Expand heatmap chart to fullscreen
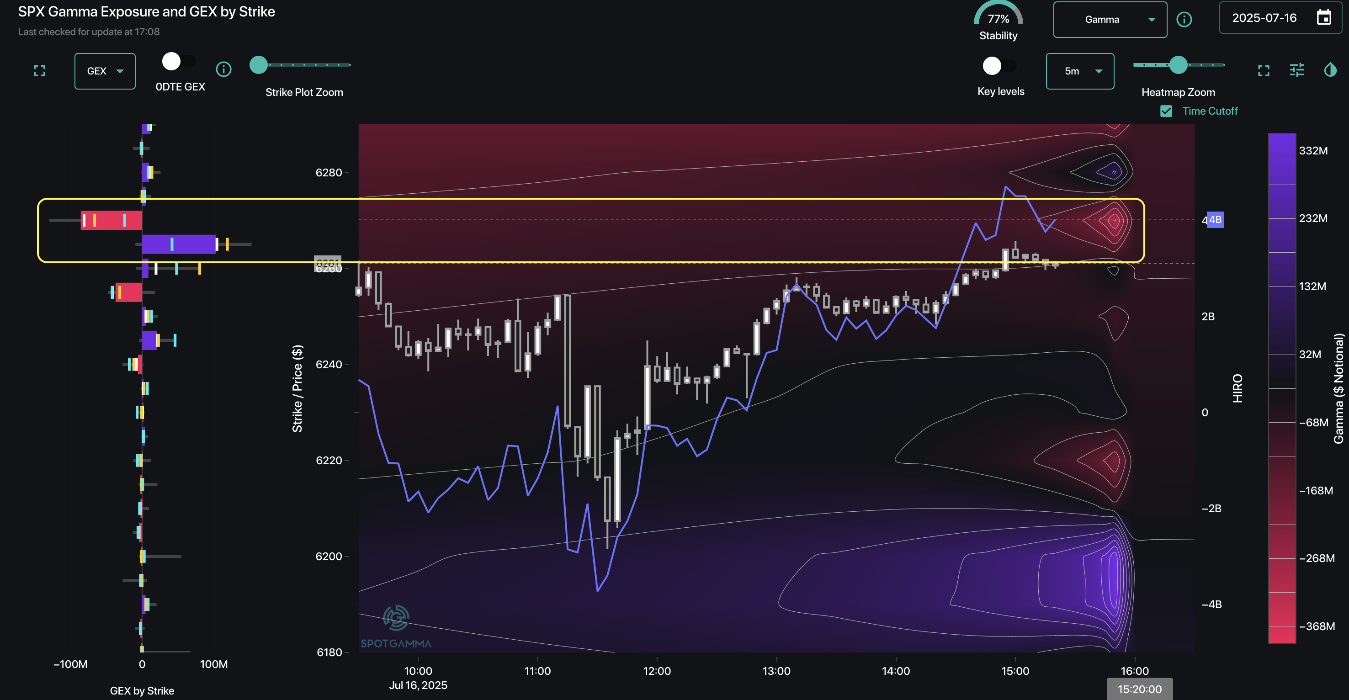Screen dimensions: 1349x700 pos(1264,71)
